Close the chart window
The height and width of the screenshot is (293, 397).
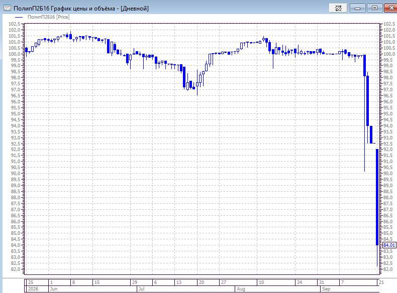click(391, 8)
